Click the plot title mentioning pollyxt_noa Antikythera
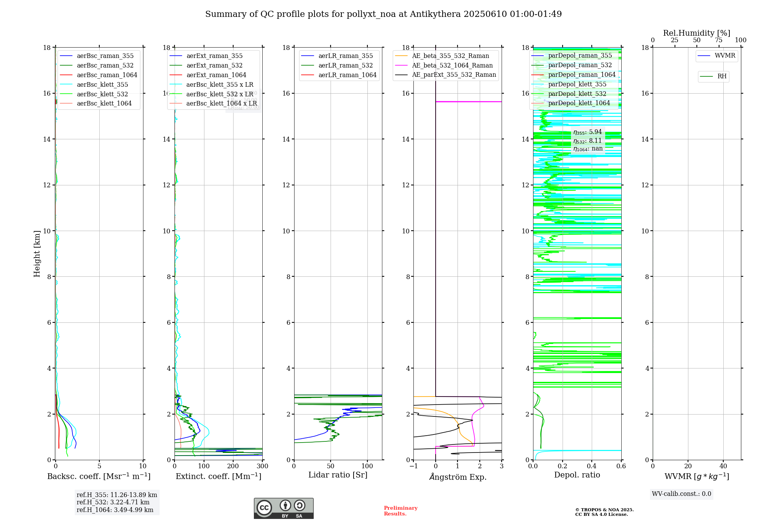The width and height of the screenshot is (767, 522). (x=383, y=14)
